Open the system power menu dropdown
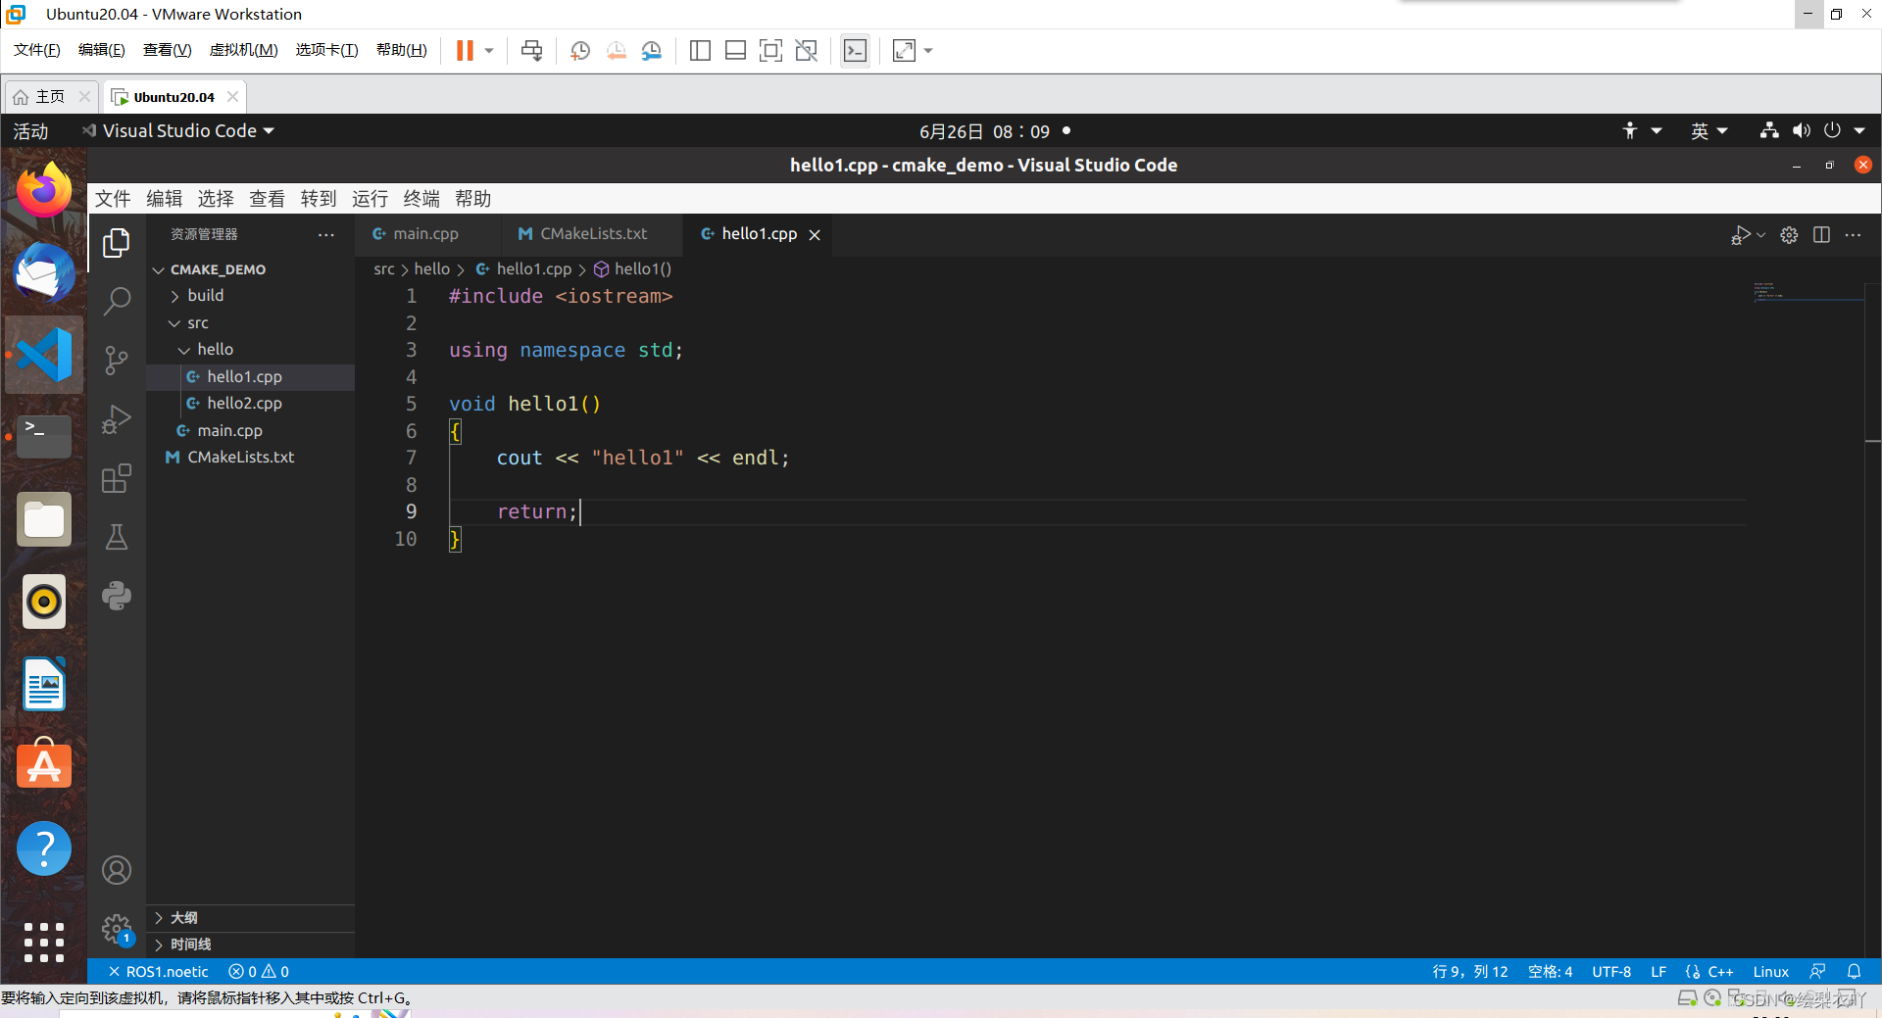Image resolution: width=1882 pixels, height=1018 pixels. tap(1845, 131)
